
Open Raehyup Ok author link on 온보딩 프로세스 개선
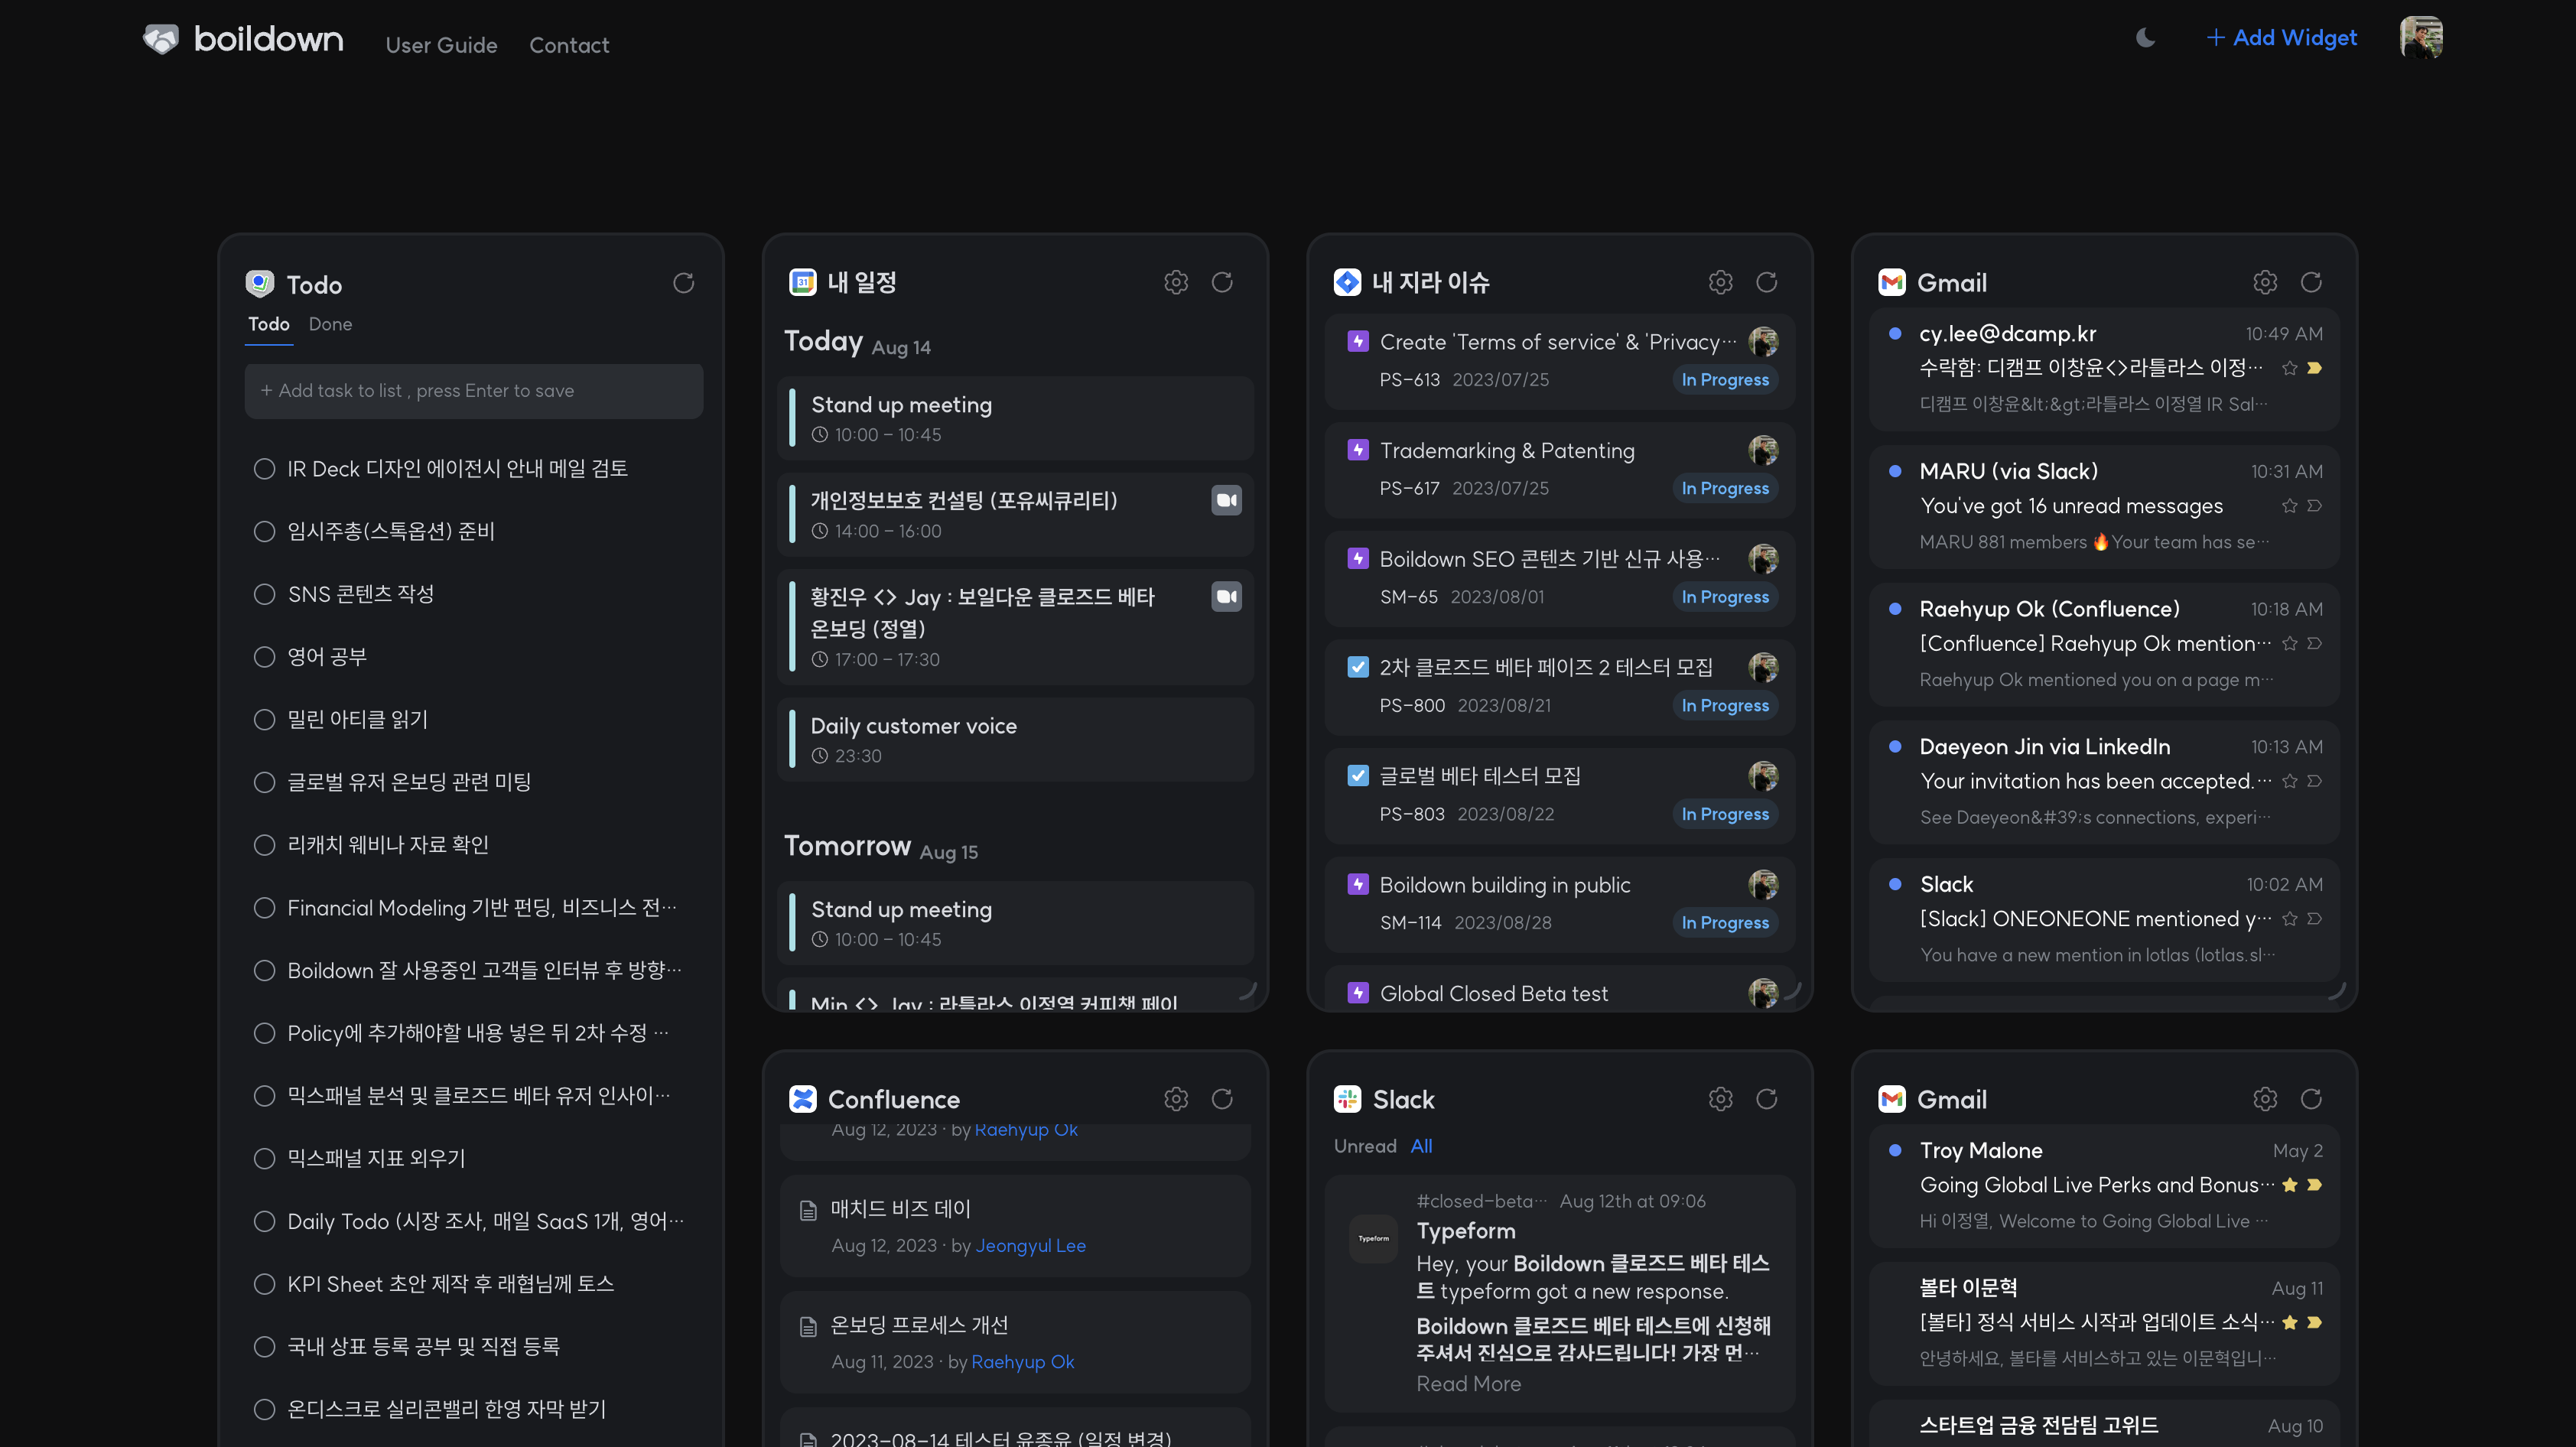point(1022,1362)
